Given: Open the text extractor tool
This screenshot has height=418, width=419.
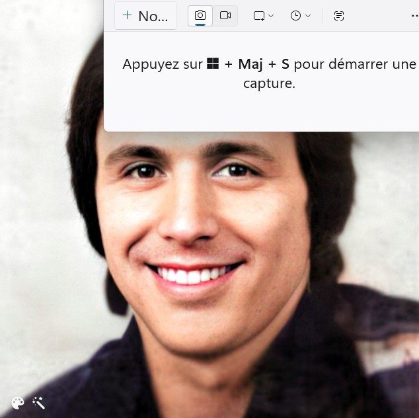Looking at the screenshot, I should click(x=339, y=16).
